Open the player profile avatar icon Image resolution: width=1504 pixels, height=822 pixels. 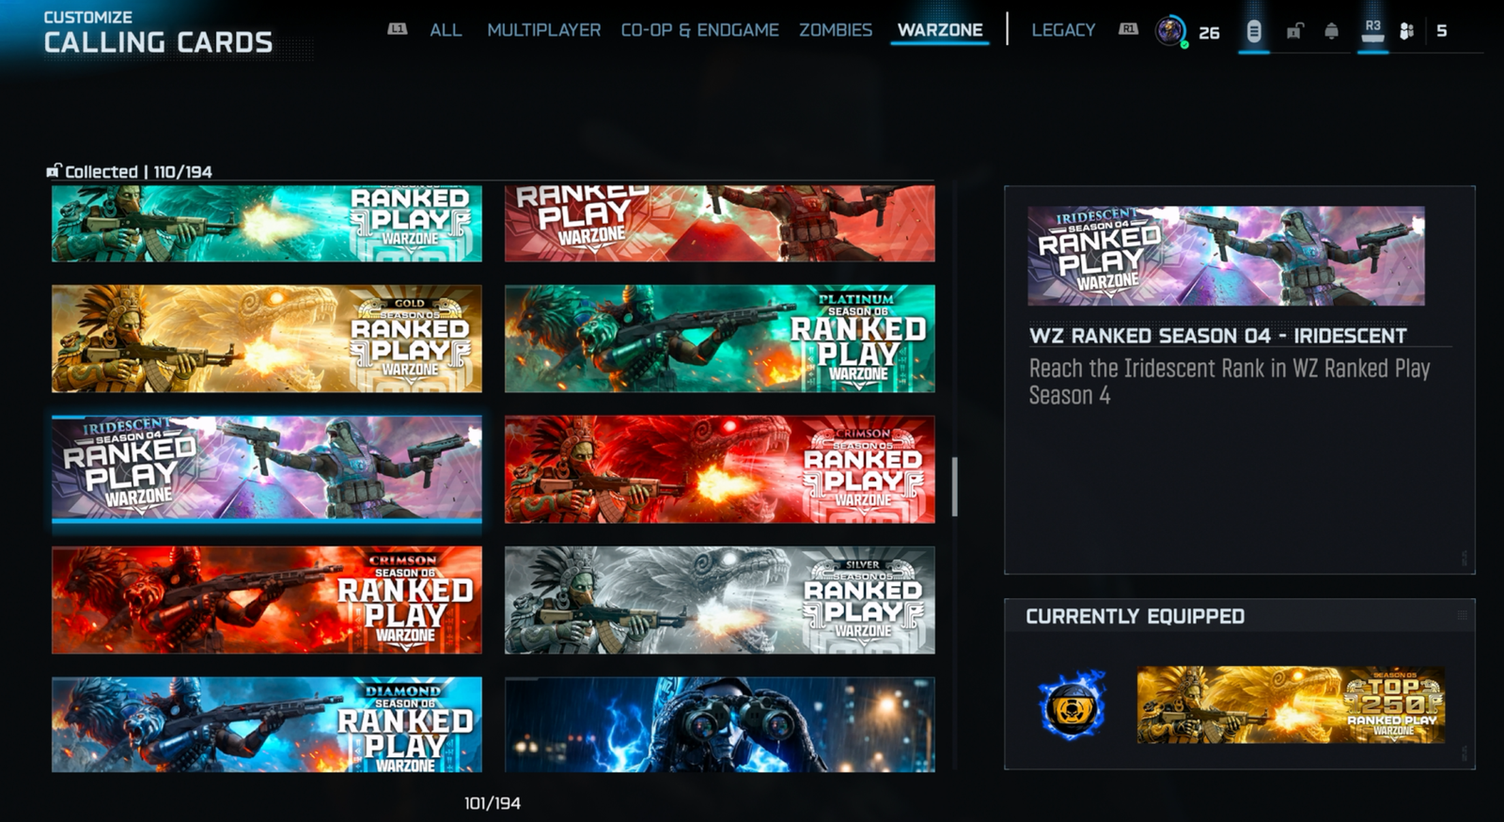(1170, 31)
